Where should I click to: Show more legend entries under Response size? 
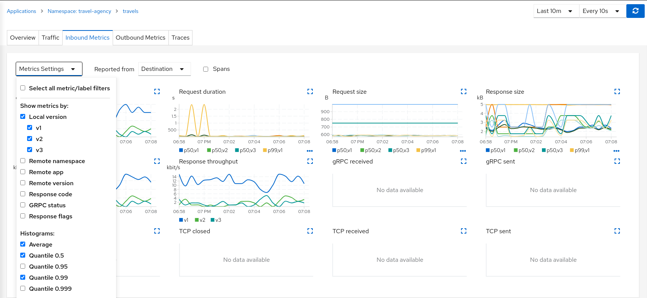[x=616, y=151]
